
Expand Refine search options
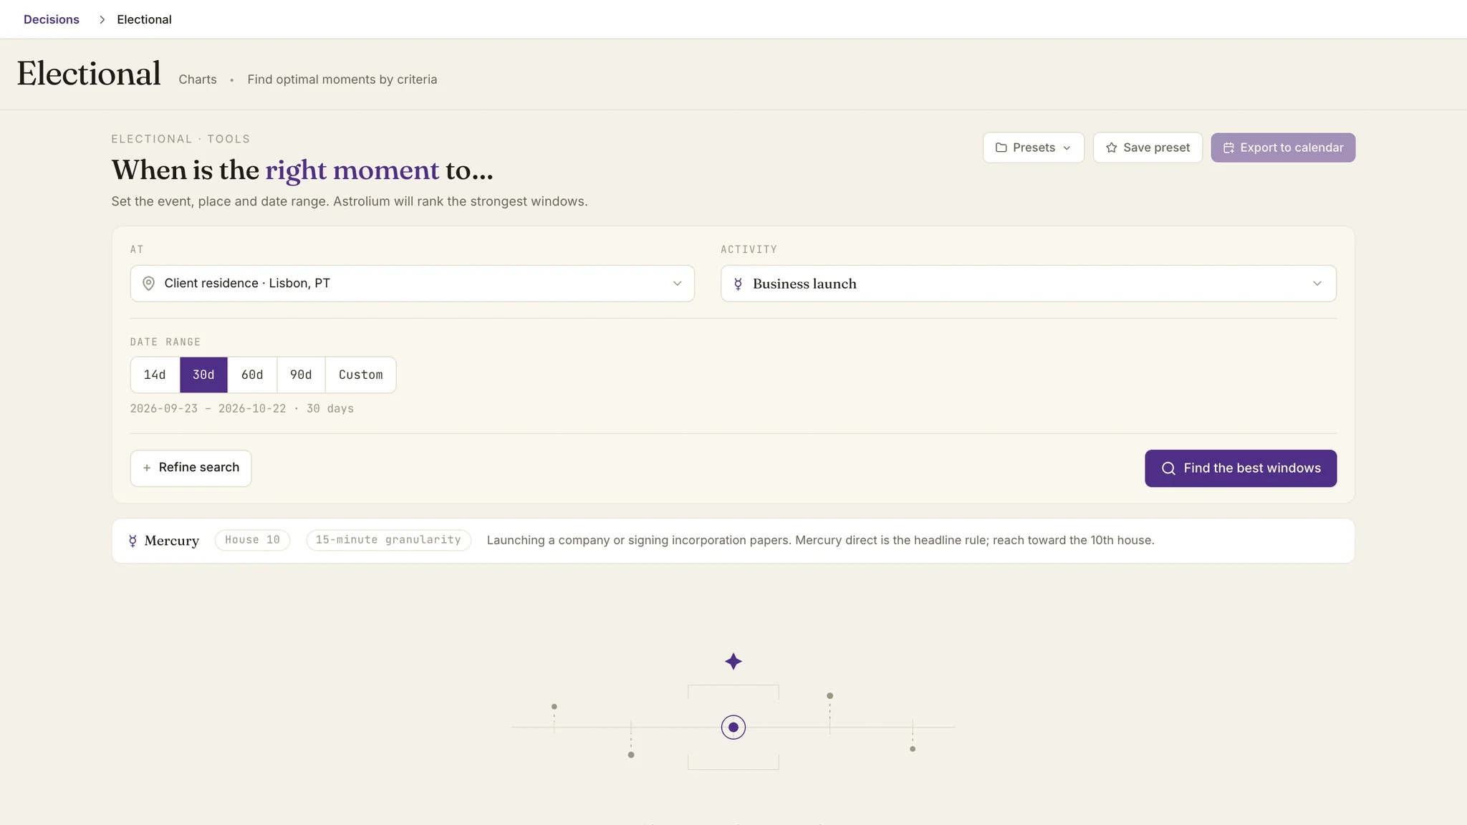click(191, 468)
